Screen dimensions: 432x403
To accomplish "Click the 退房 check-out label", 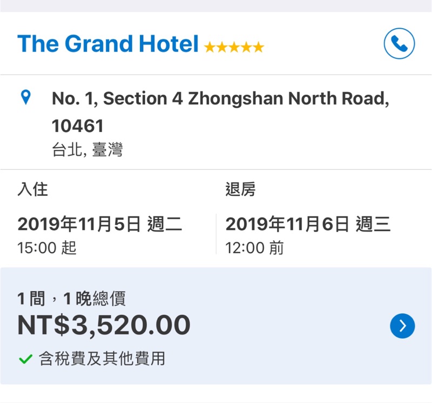I will (240, 190).
